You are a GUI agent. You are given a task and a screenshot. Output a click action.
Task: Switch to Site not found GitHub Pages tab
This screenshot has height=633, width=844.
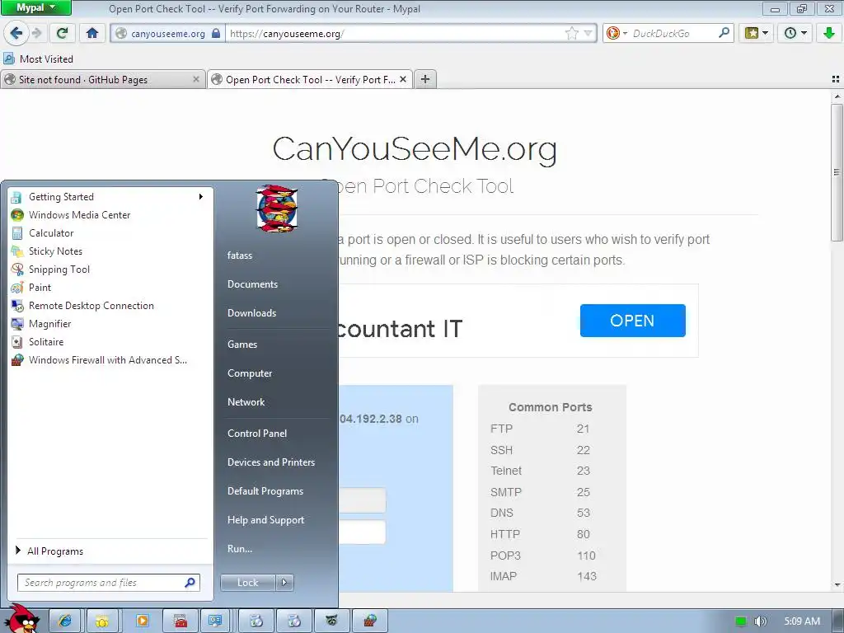pyautogui.click(x=102, y=80)
